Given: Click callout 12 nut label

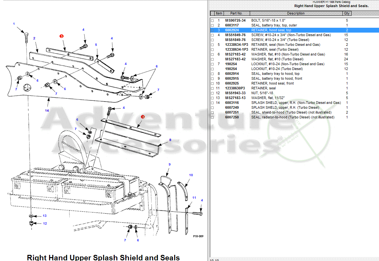Looking at the screenshot, I should (x=45, y=223).
